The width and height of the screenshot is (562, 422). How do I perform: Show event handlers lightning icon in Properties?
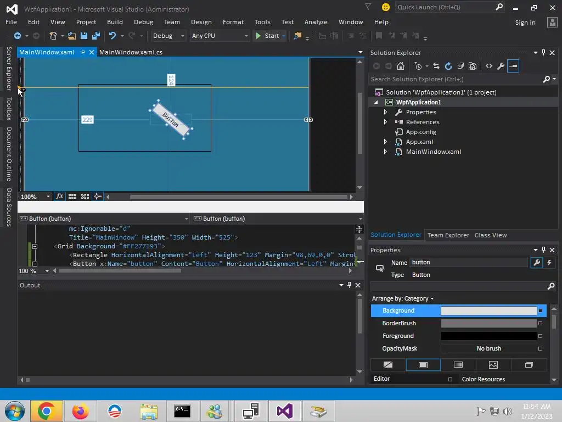click(549, 263)
